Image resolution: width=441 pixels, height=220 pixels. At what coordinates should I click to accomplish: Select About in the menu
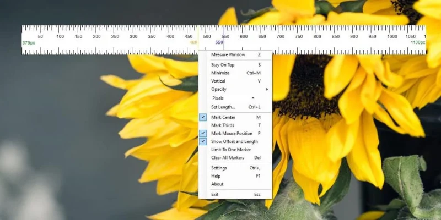[235, 184]
